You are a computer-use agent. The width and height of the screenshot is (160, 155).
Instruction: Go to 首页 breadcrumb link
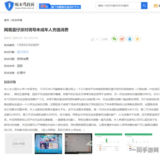tap(7, 20)
